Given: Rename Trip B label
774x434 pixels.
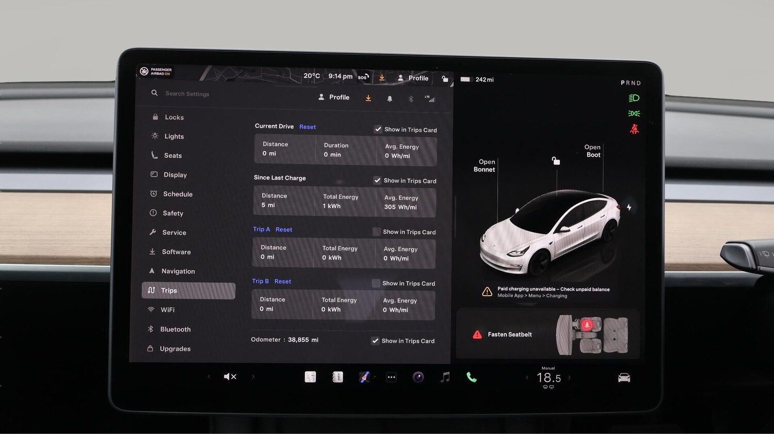Looking at the screenshot, I should click(x=261, y=281).
